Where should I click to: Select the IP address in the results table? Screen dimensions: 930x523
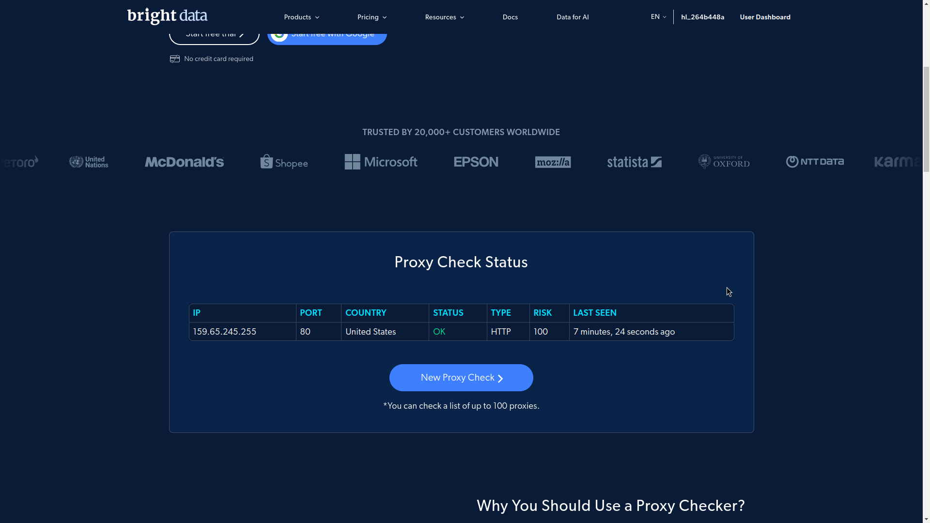[x=224, y=331]
